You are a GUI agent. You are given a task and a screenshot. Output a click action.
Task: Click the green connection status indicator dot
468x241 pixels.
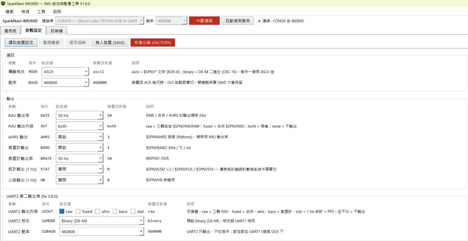coord(259,21)
